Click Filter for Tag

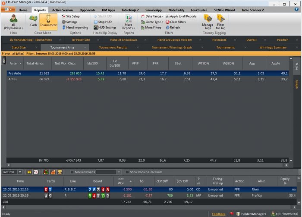coord(220,22)
